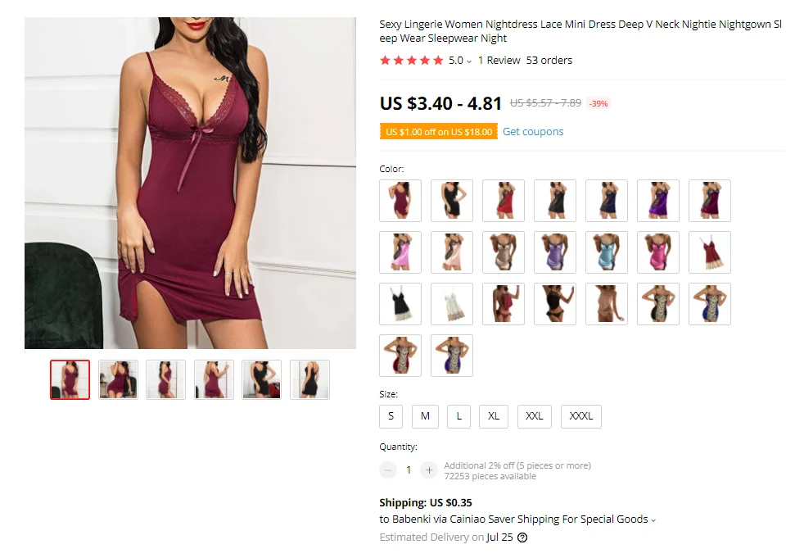Click the star rating icons
795x558 pixels.
[411, 61]
